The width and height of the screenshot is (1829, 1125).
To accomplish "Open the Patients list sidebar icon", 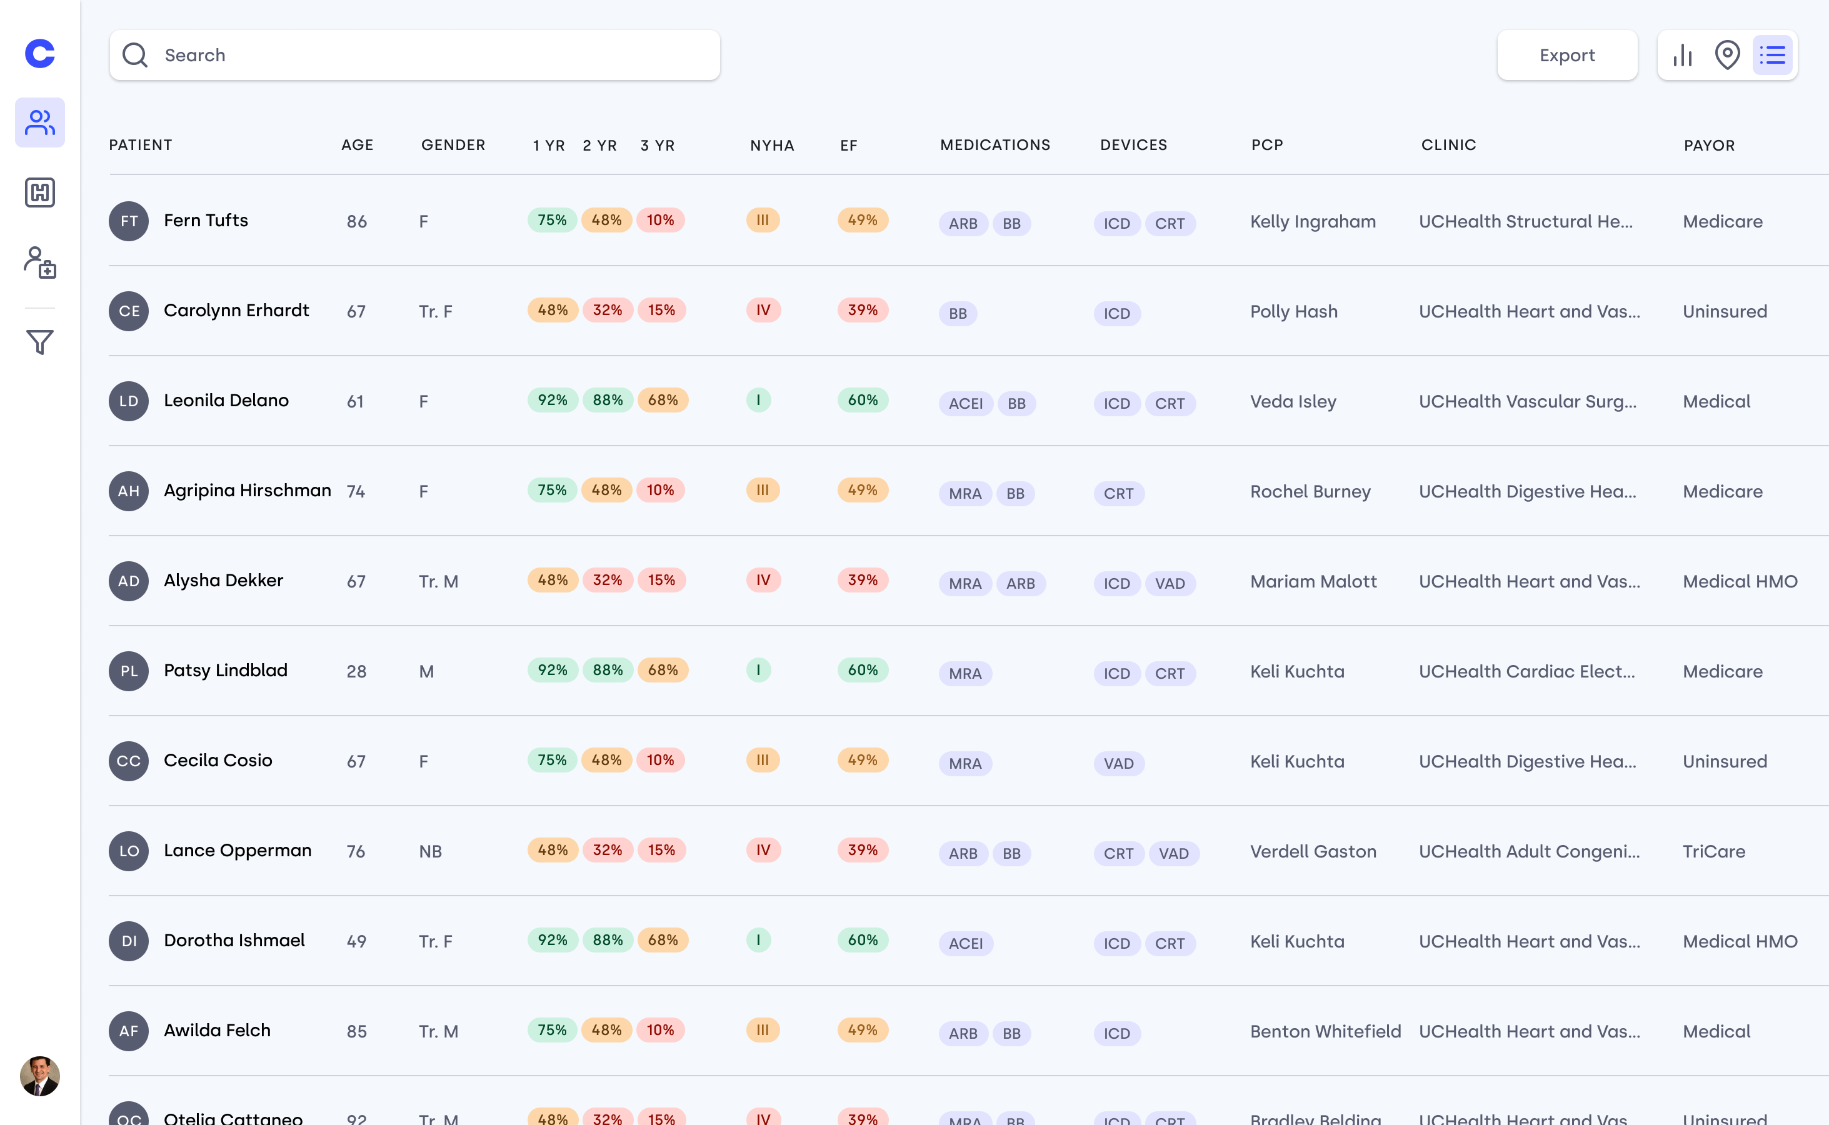I will pos(39,122).
